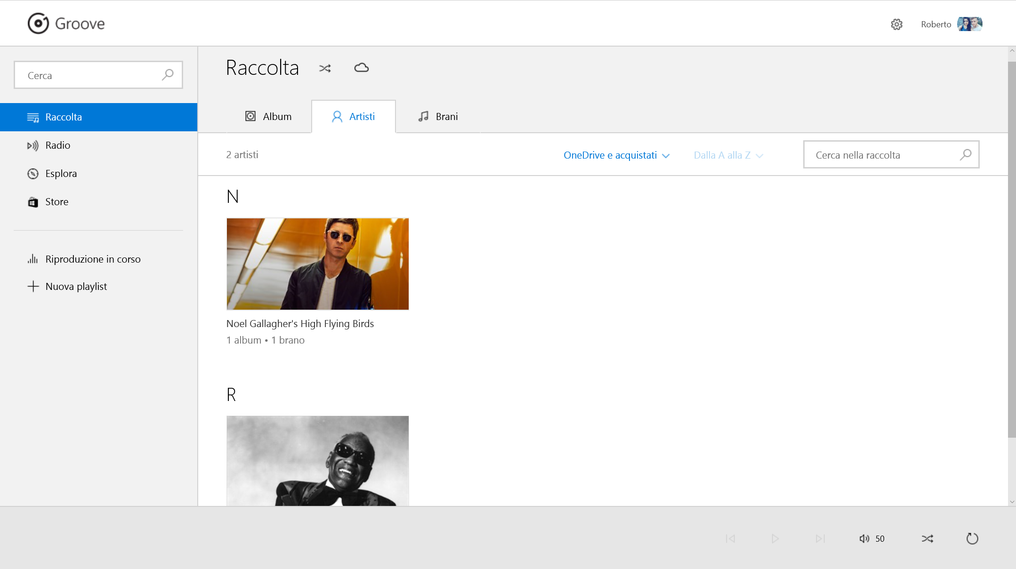The height and width of the screenshot is (569, 1016).
Task: Click the scrollbar down arrow
Action: 1012,502
